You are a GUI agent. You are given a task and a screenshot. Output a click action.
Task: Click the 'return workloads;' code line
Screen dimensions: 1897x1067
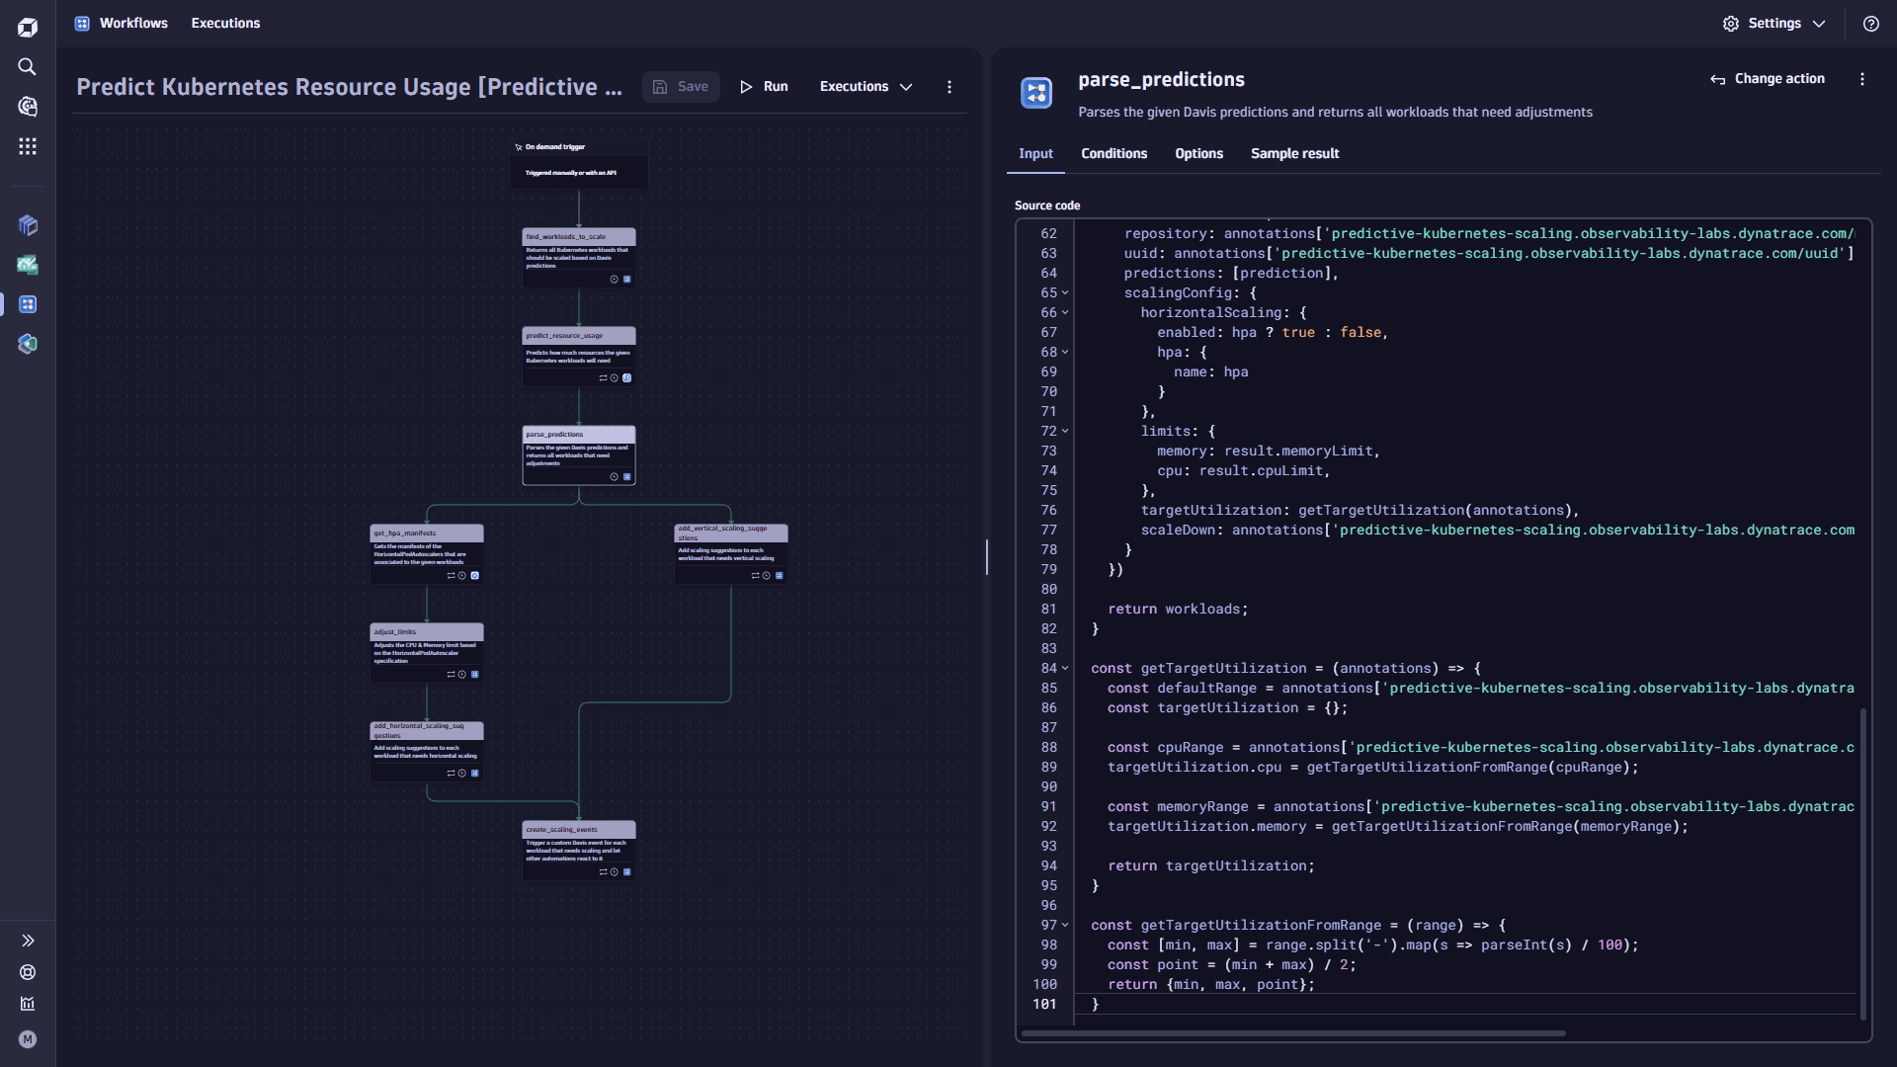point(1178,610)
